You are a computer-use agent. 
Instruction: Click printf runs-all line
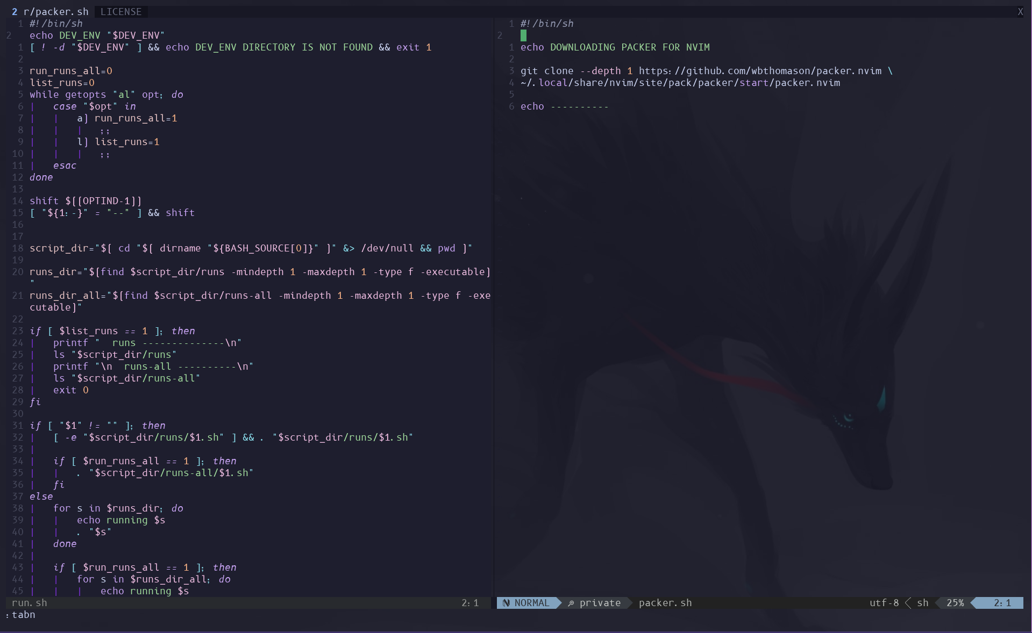pos(153,366)
